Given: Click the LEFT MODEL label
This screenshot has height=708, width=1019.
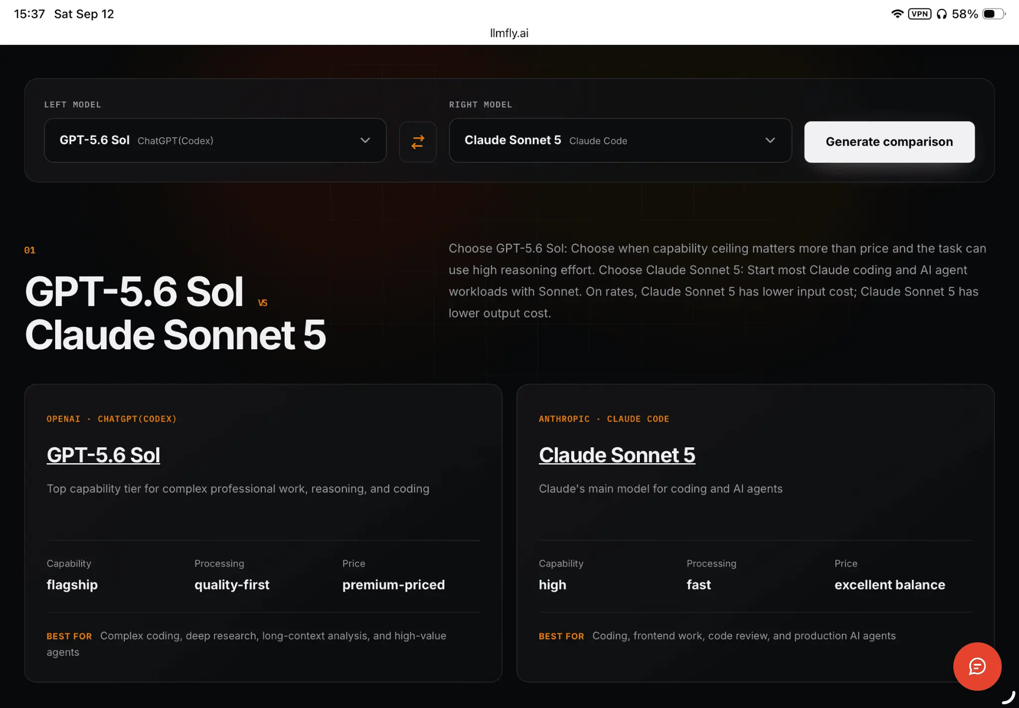Looking at the screenshot, I should pos(73,104).
